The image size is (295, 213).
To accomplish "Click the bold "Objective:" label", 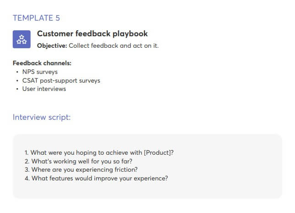I will point(52,45).
